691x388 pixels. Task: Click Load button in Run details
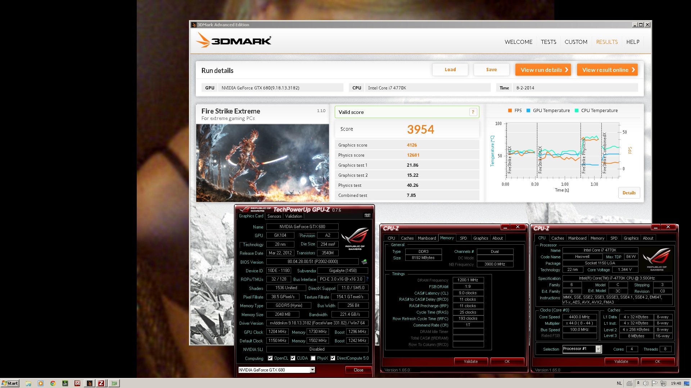tap(450, 70)
